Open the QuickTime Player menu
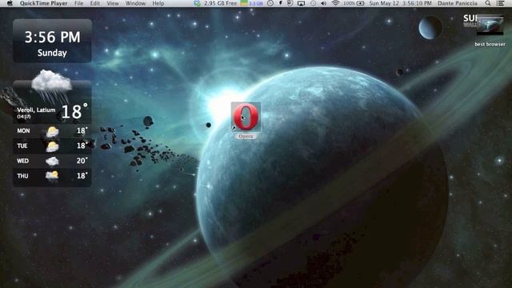Image resolution: width=512 pixels, height=288 pixels. (x=43, y=3)
